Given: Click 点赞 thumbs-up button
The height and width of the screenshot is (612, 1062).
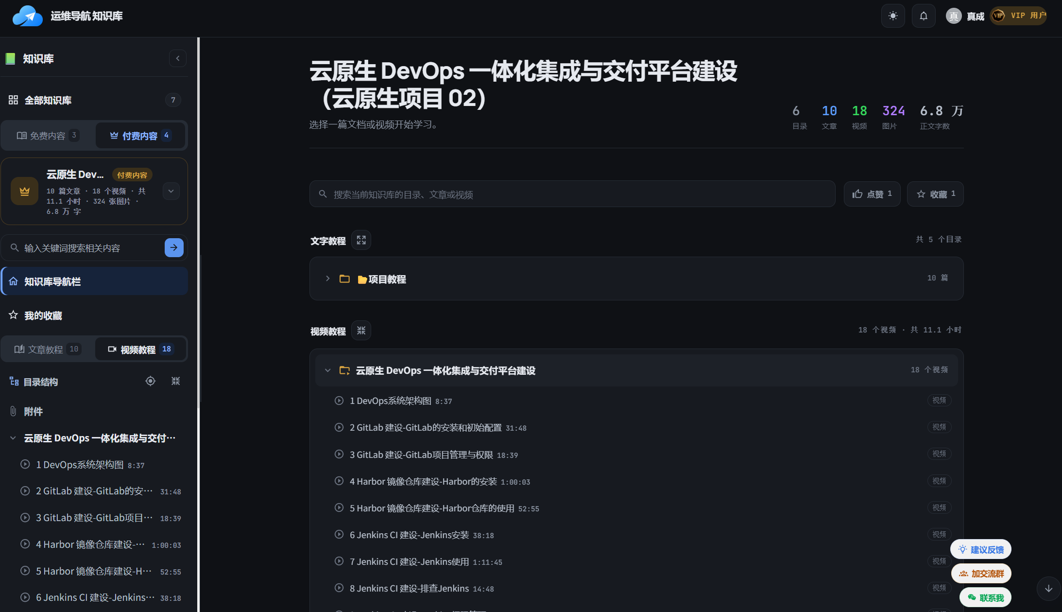Looking at the screenshot, I should point(872,194).
